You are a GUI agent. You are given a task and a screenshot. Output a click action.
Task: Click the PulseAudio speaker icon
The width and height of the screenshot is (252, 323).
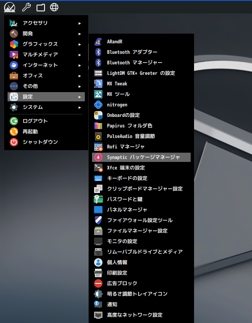[x=98, y=136]
